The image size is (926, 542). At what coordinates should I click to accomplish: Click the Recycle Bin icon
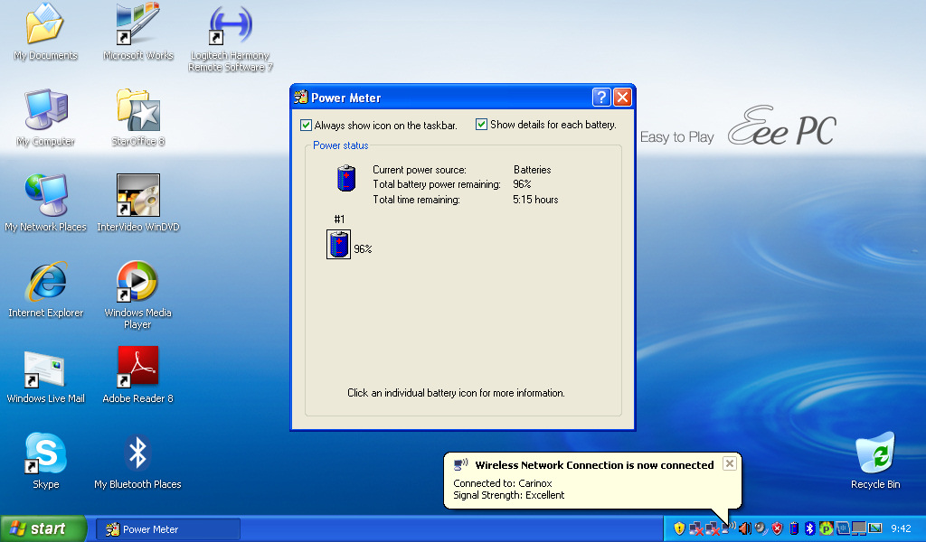tap(874, 453)
